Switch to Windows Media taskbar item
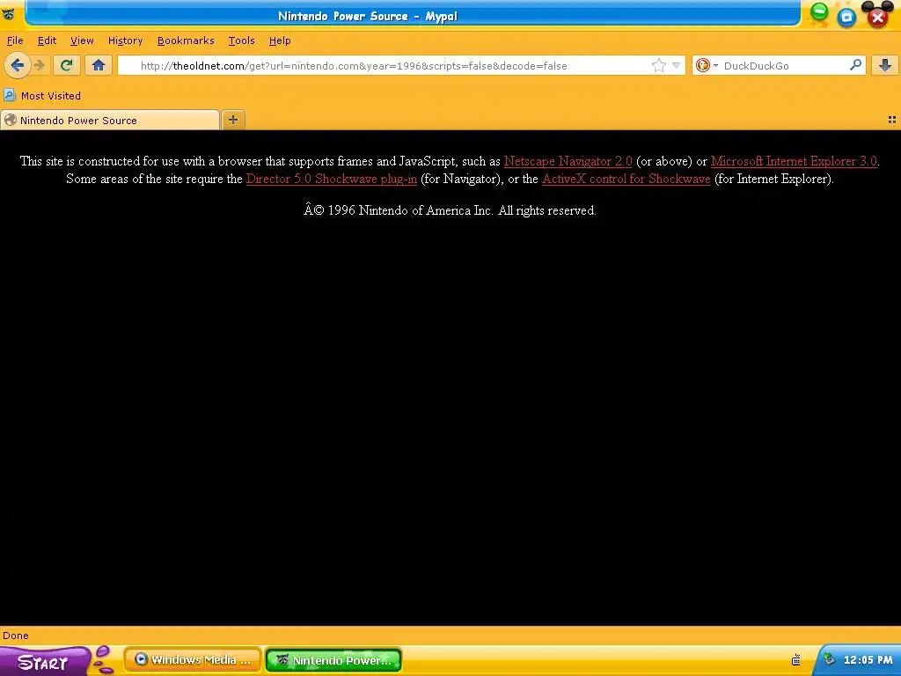 pos(193,660)
